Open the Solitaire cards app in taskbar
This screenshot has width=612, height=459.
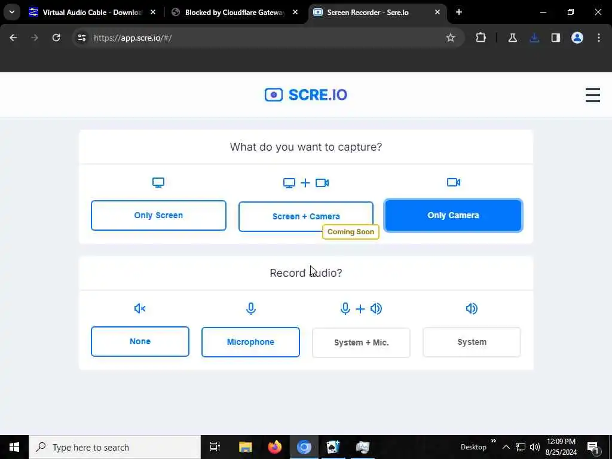click(333, 447)
